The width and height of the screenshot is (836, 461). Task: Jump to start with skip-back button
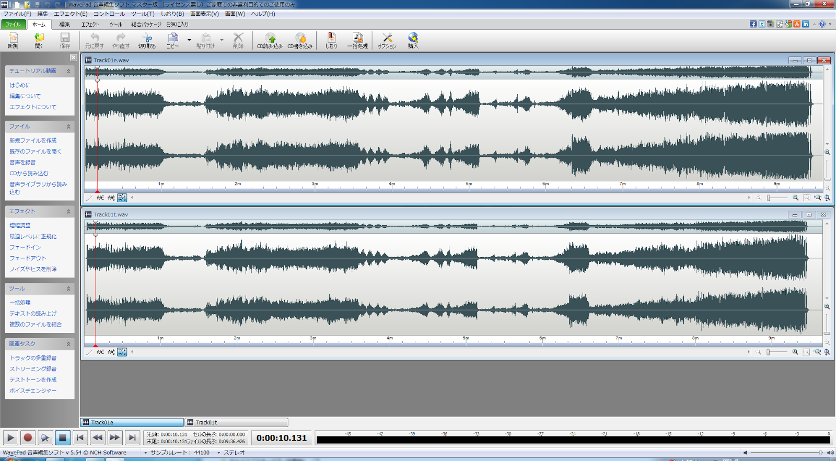coord(80,437)
